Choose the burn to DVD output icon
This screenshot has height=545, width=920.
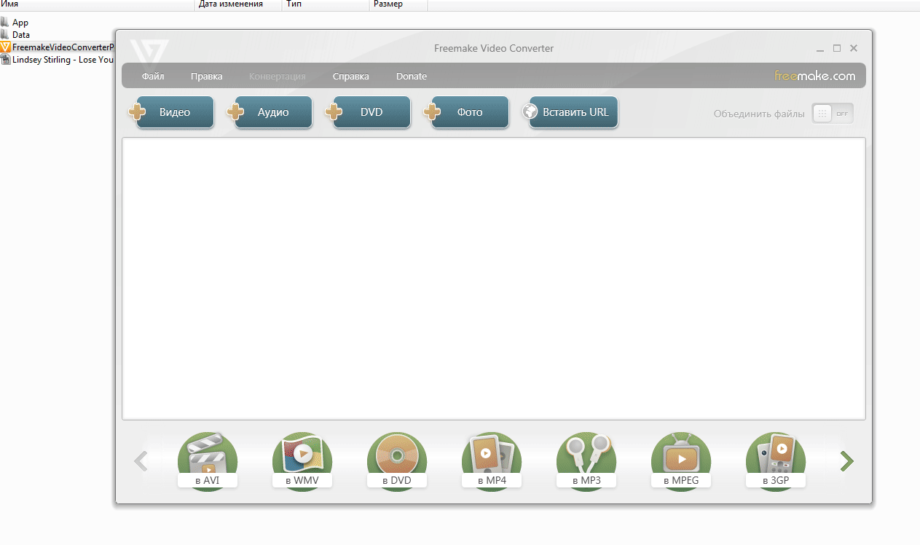(x=397, y=460)
